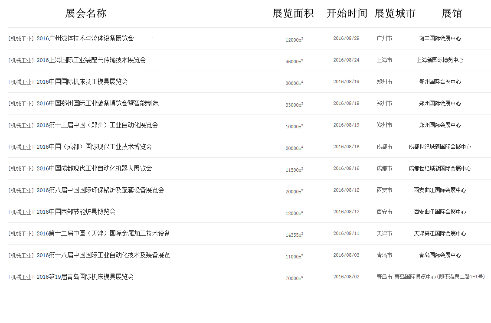Screen dimensions: 491x323
Task: Select 2016中国（成都）国际现代工业技术博览会 entry
Action: click(94, 147)
